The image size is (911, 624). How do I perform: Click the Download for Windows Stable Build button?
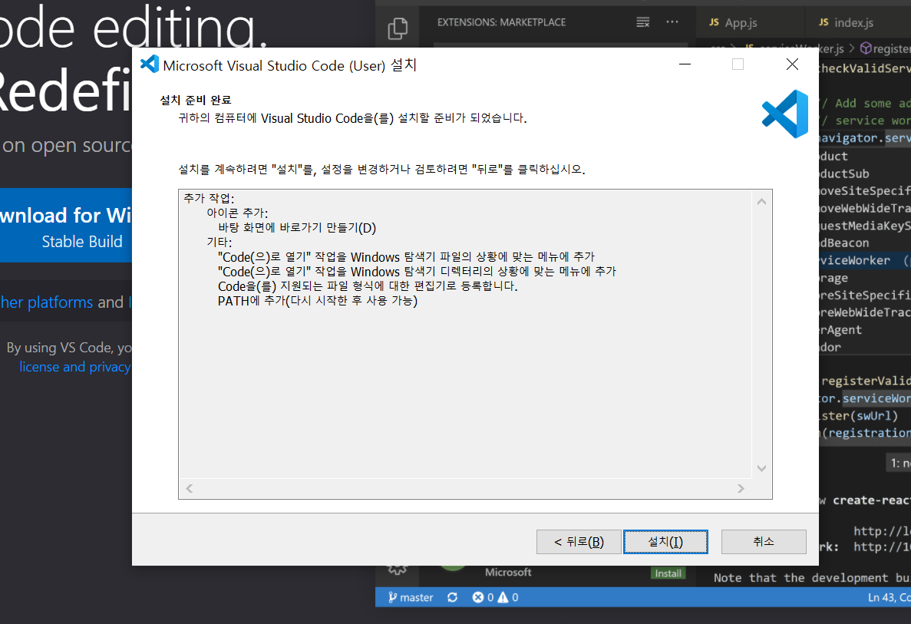coord(66,226)
